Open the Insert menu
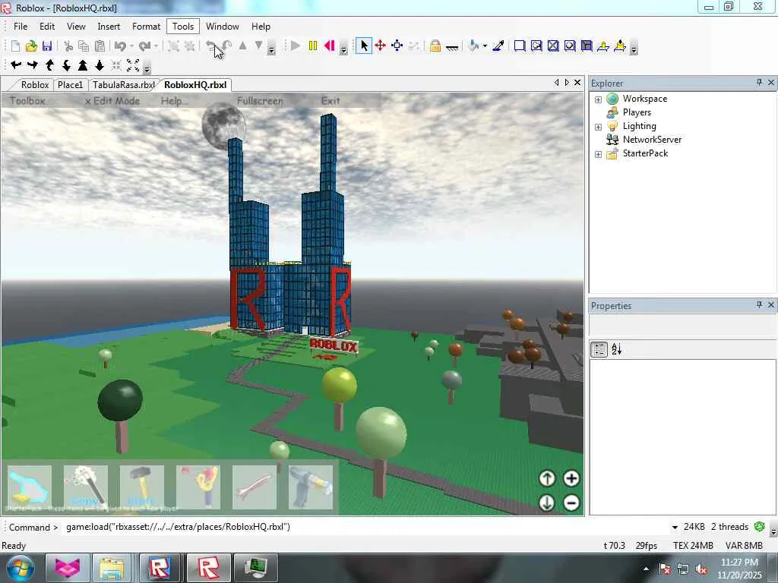 (x=109, y=27)
